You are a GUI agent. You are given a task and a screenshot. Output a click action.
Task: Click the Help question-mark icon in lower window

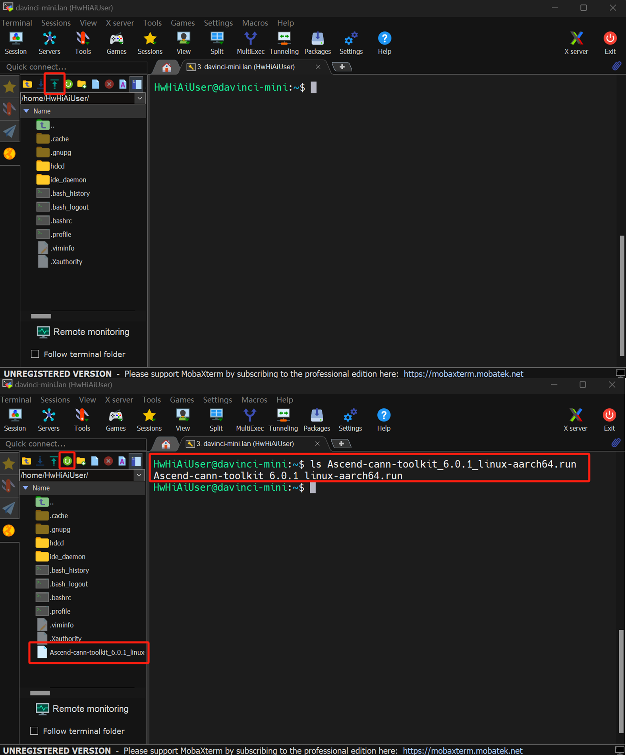tap(384, 420)
